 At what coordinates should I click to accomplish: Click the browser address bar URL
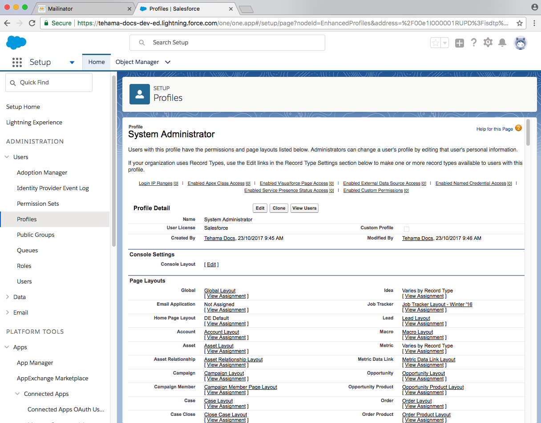[x=293, y=23]
